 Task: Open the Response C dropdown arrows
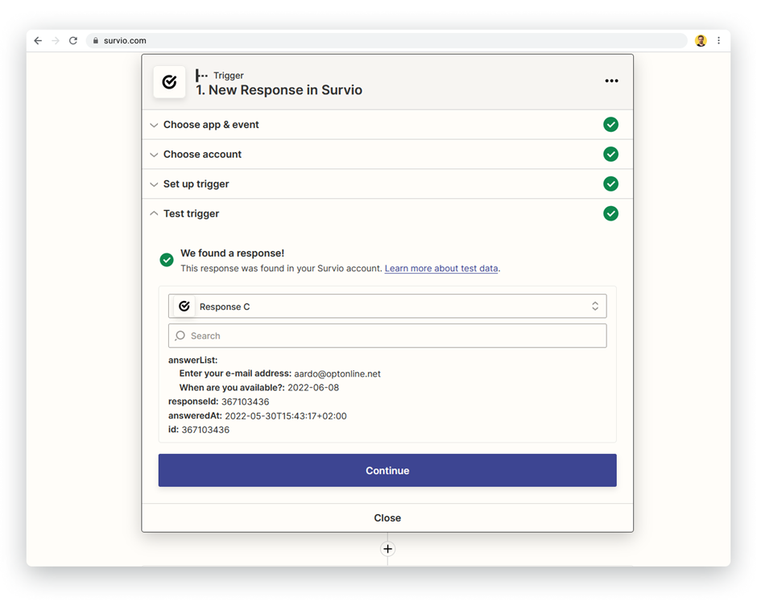tap(595, 307)
